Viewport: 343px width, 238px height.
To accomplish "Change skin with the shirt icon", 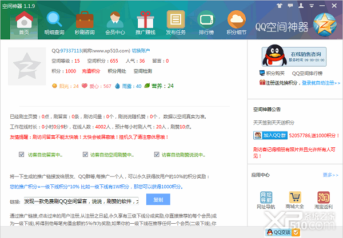I will [280, 6].
